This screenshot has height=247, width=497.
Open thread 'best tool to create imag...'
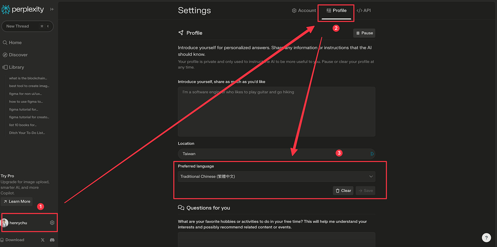tap(29, 86)
